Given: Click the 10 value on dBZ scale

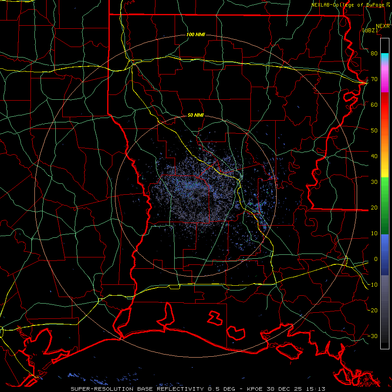Looking at the screenshot, I should 374,233.
